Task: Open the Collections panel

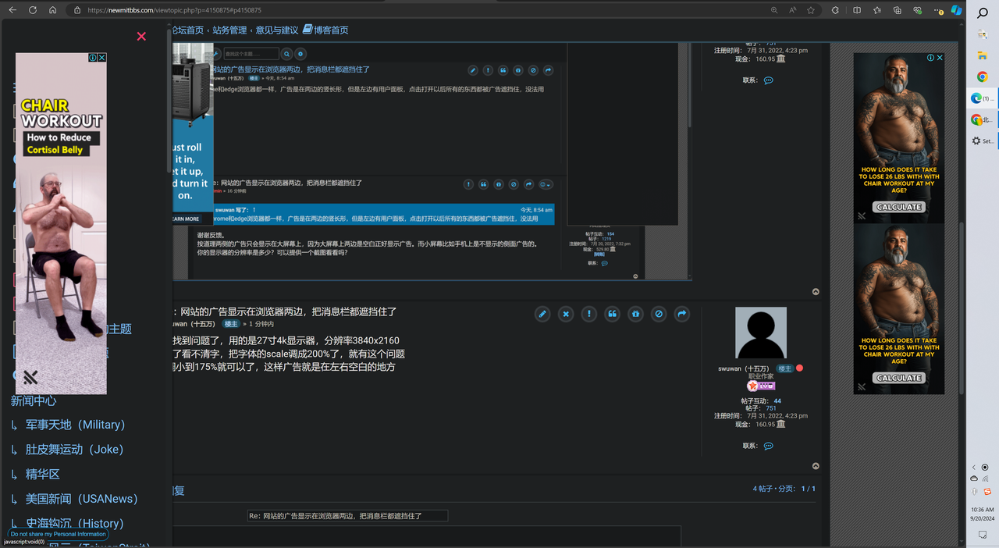Action: click(898, 10)
